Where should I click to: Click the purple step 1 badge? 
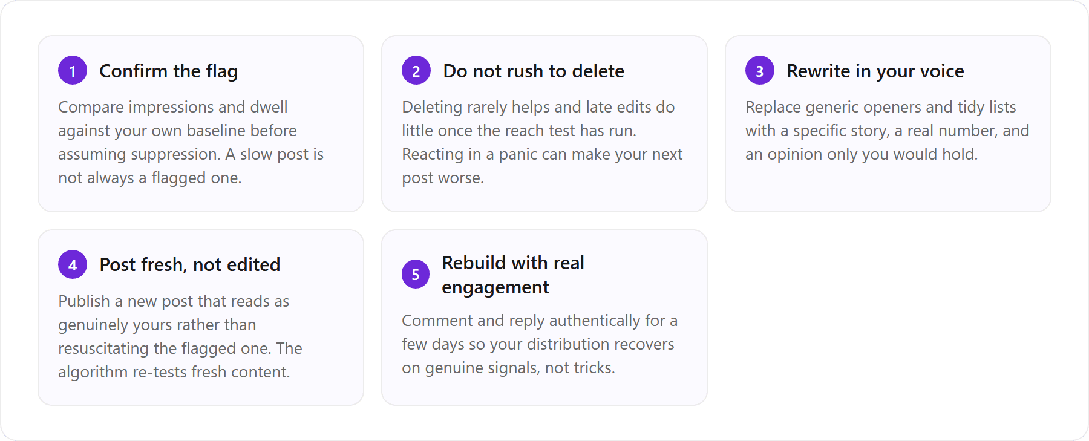pyautogui.click(x=73, y=71)
